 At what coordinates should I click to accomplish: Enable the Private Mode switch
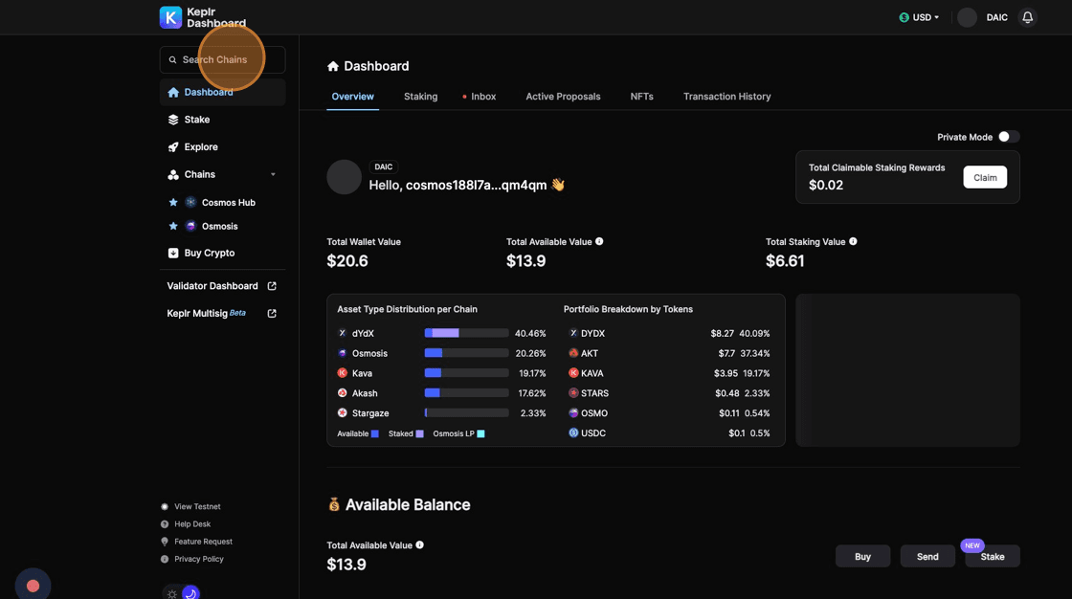point(1008,137)
